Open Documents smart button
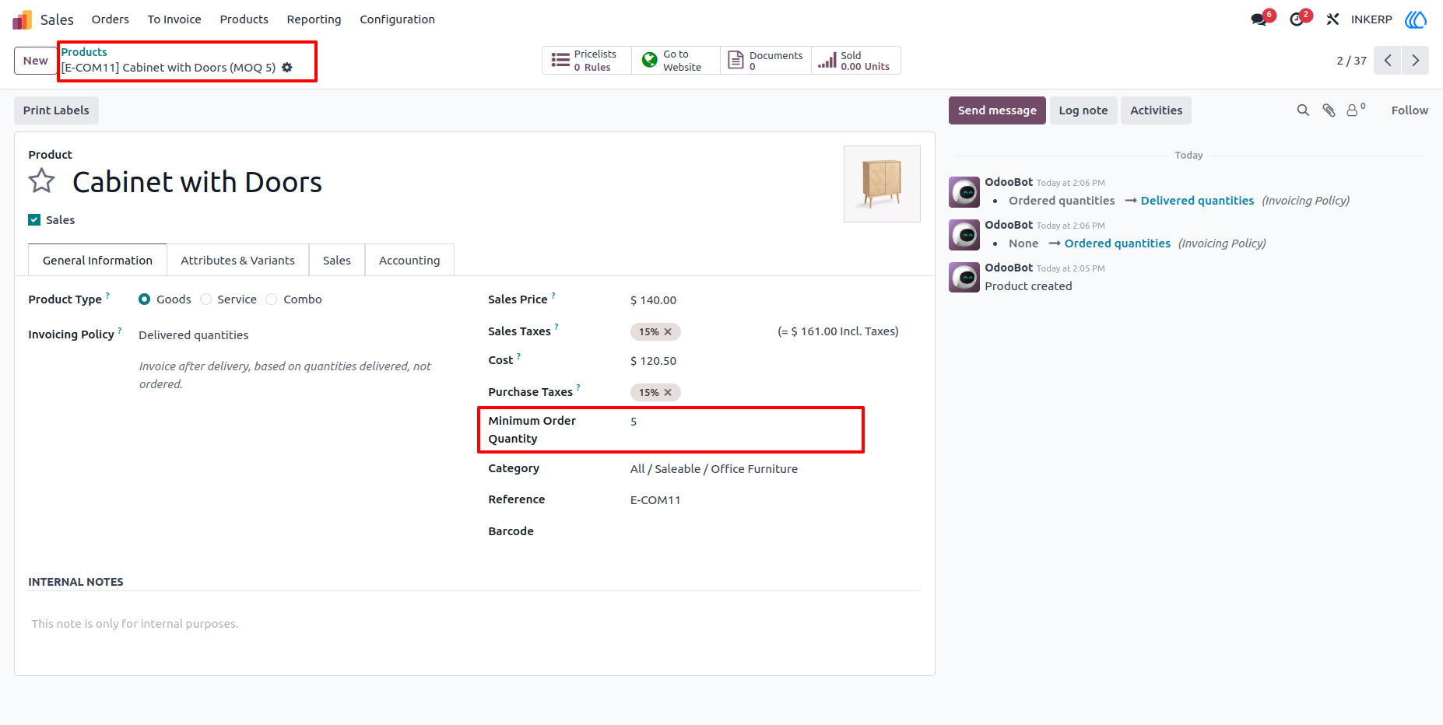Screen dimensions: 1443x725 766,61
